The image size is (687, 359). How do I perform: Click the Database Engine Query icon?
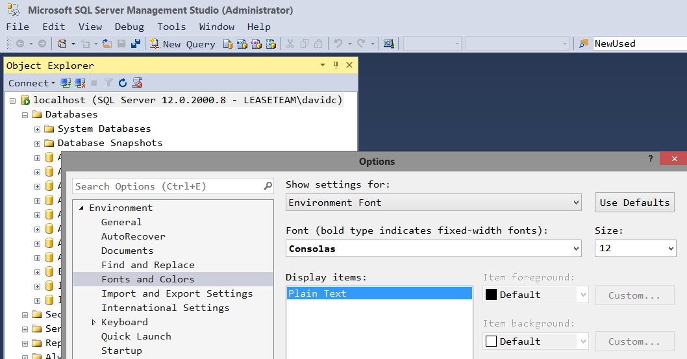pyautogui.click(x=227, y=43)
